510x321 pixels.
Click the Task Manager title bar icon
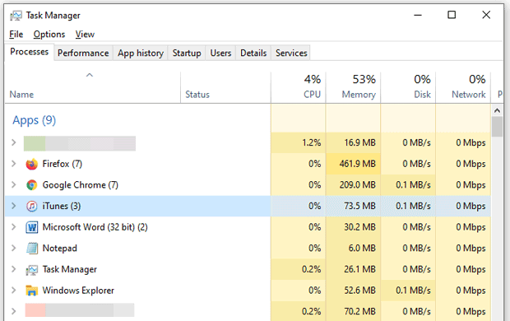click(16, 16)
